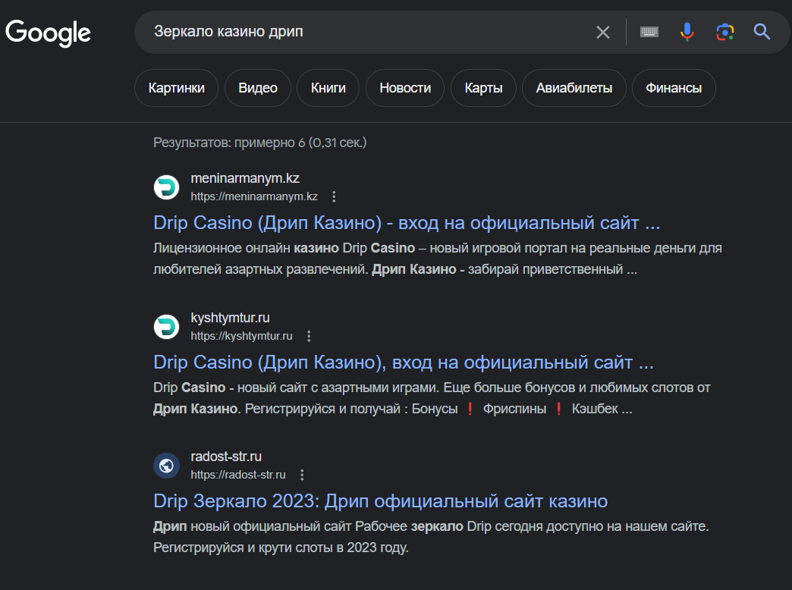The image size is (792, 590).
Task: Click the Google logo
Action: (48, 33)
